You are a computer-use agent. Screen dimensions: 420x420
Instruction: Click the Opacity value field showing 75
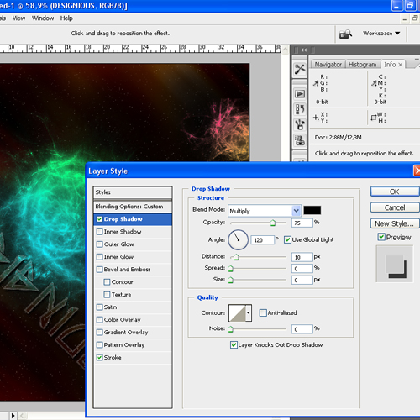tap(302, 223)
